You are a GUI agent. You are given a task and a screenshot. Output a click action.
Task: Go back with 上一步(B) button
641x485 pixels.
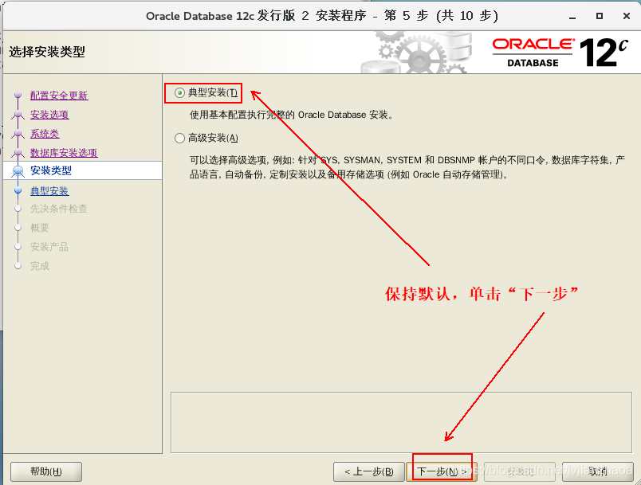369,471
